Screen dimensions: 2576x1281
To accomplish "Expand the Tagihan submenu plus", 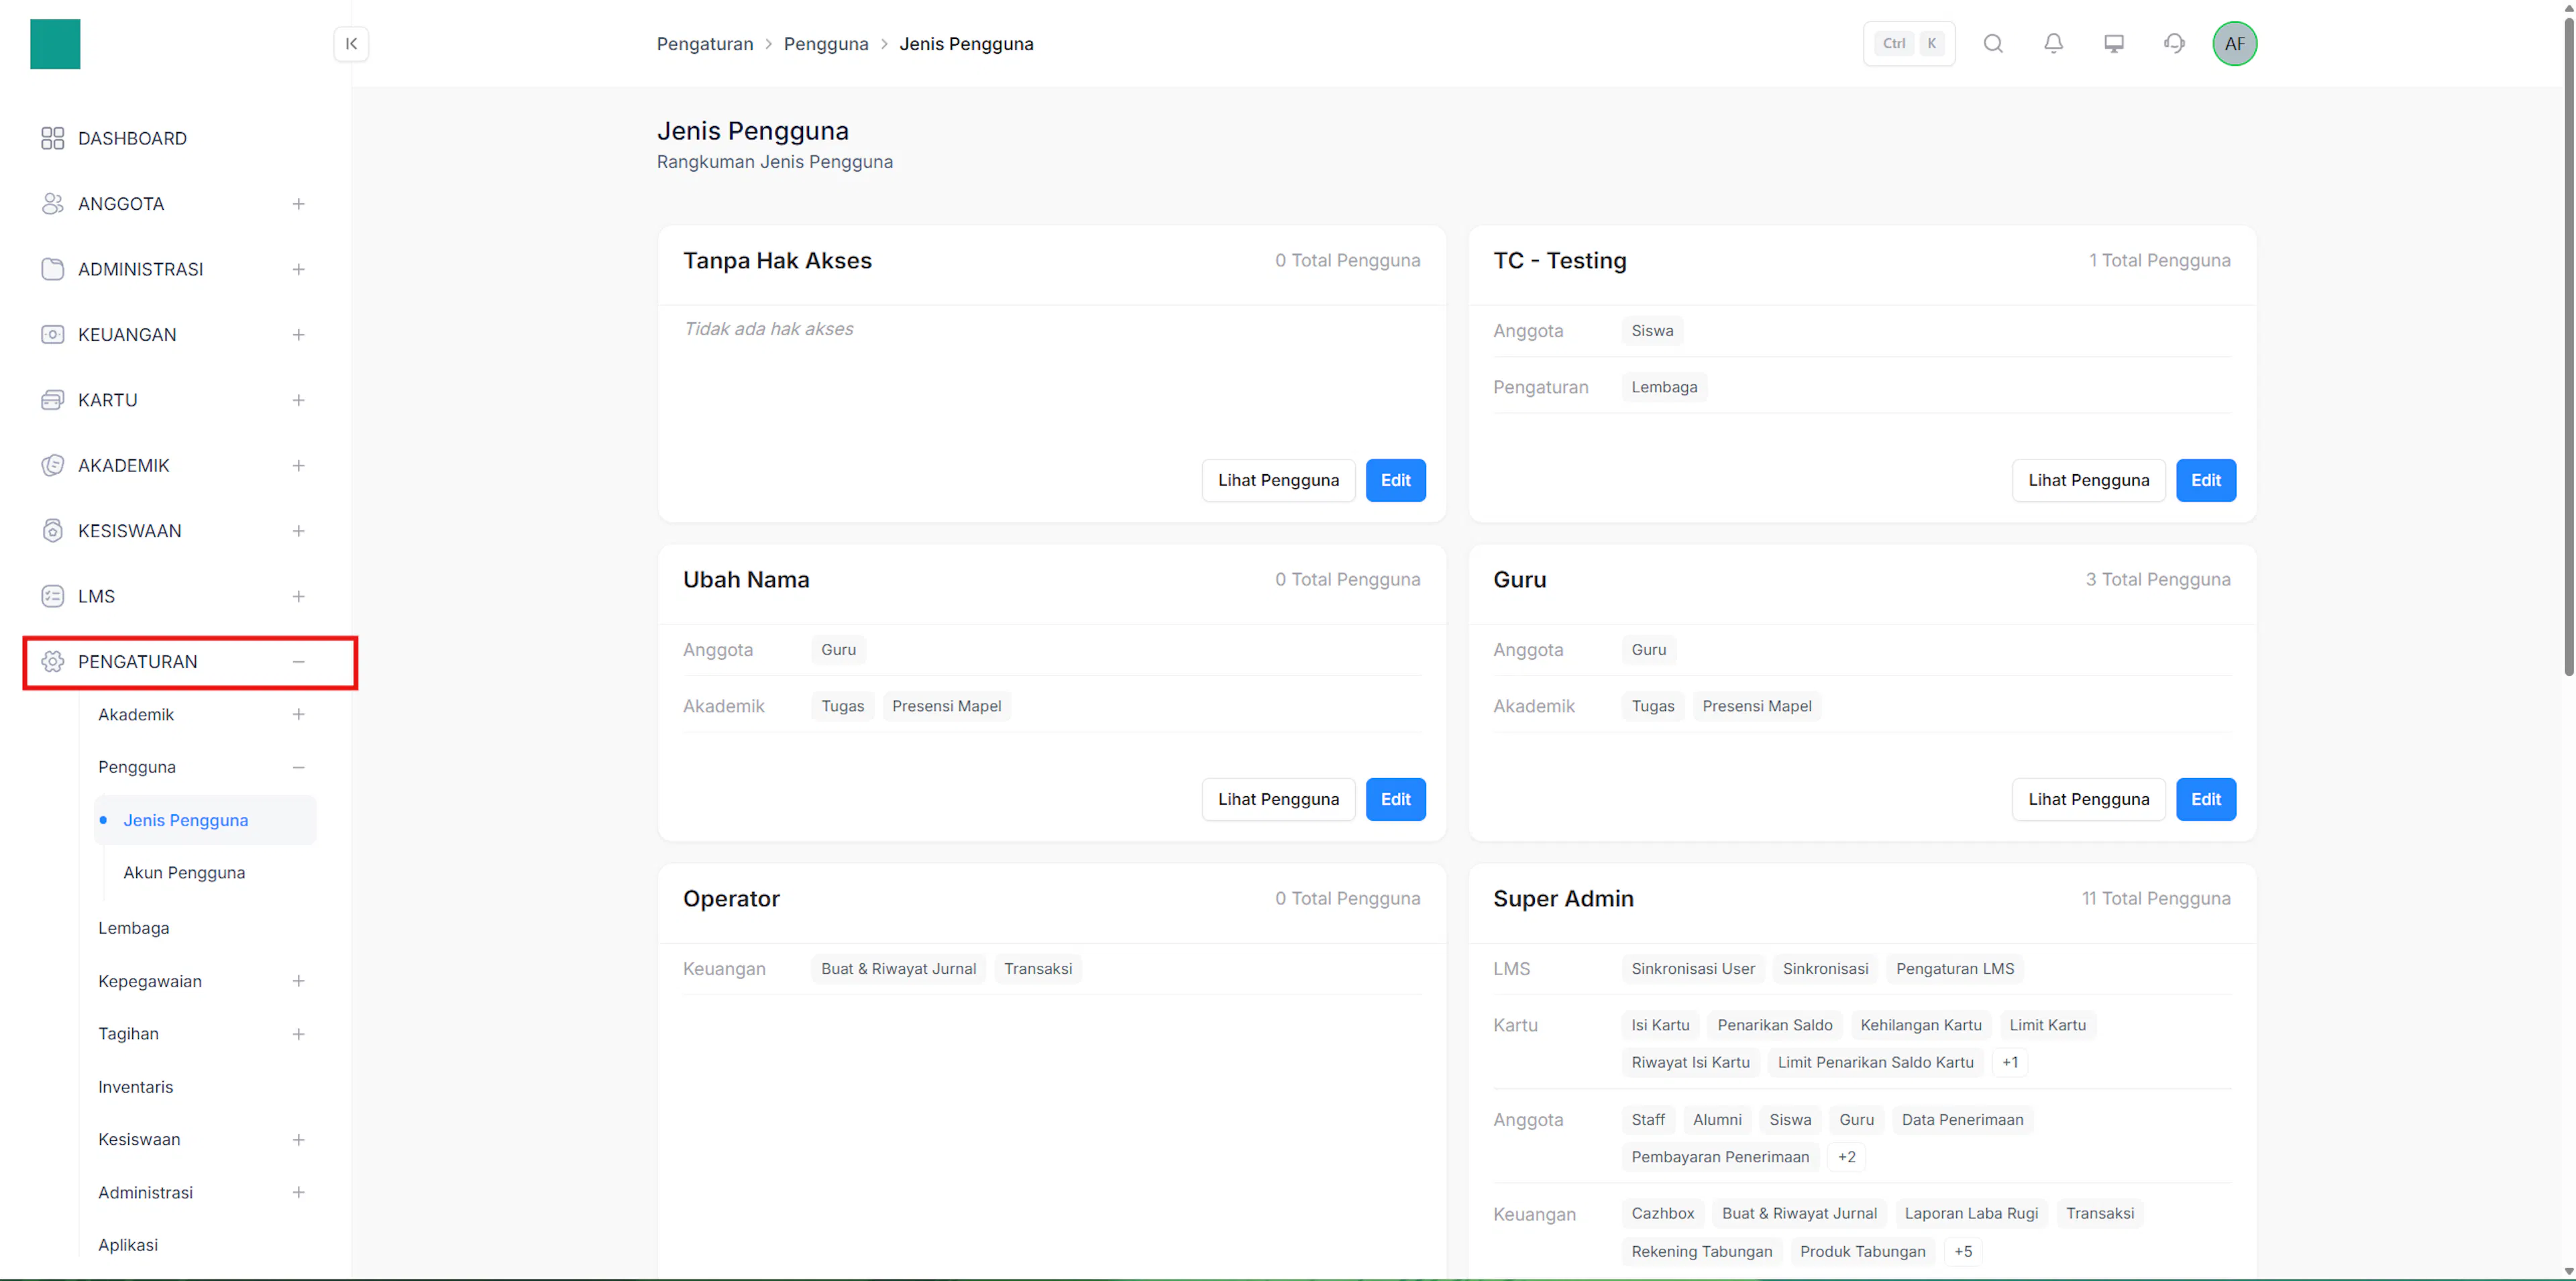I will click(298, 1034).
